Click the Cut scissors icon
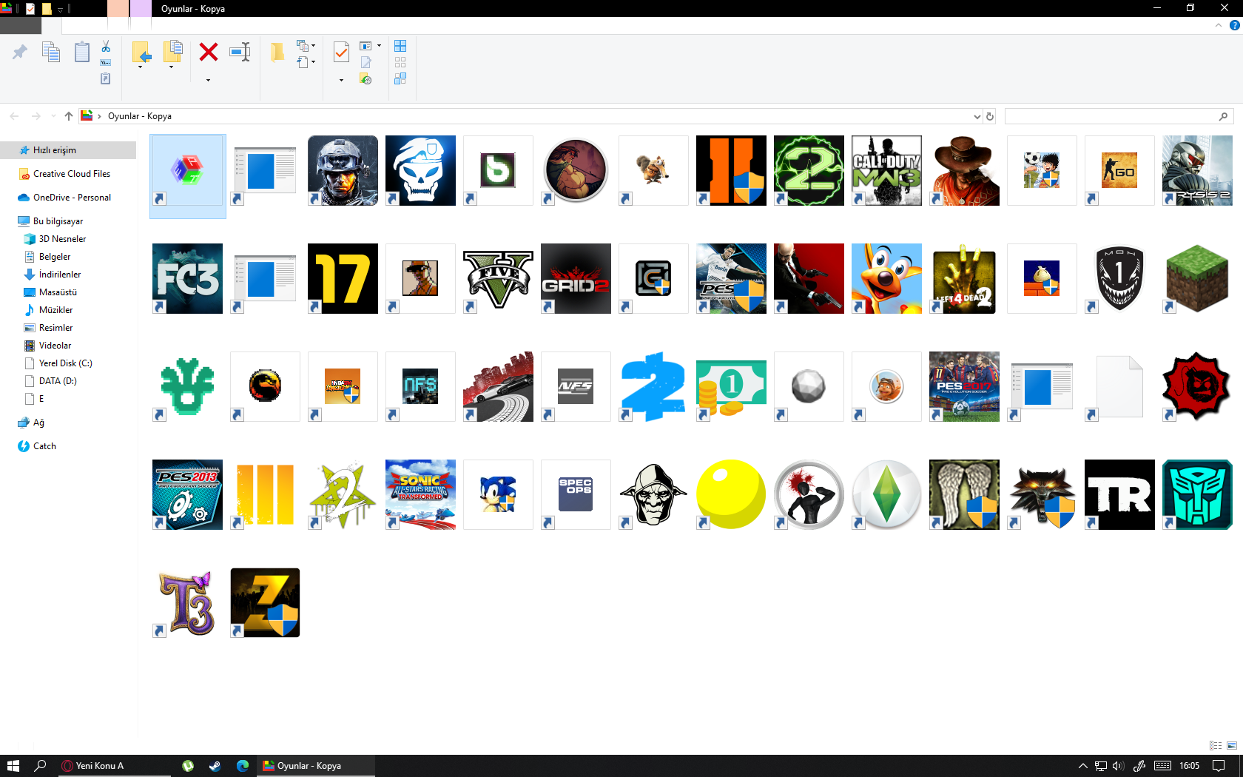 pyautogui.click(x=106, y=47)
